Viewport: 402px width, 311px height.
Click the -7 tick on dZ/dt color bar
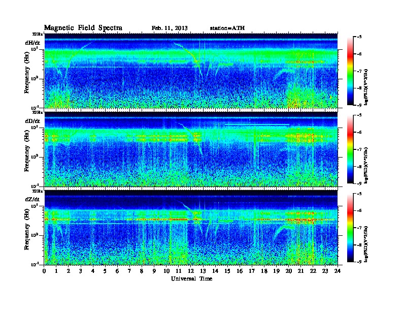coord(359,228)
